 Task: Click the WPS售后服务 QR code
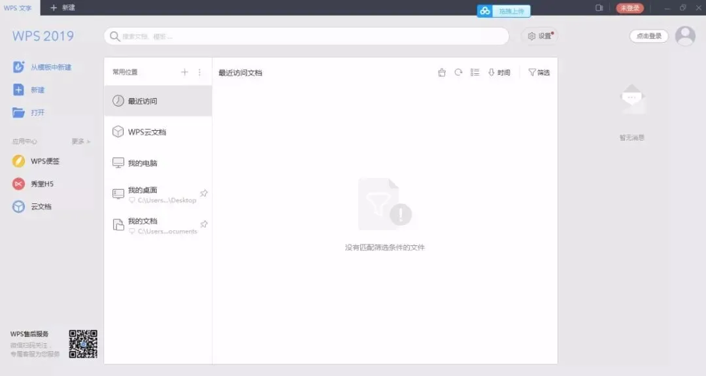point(83,344)
